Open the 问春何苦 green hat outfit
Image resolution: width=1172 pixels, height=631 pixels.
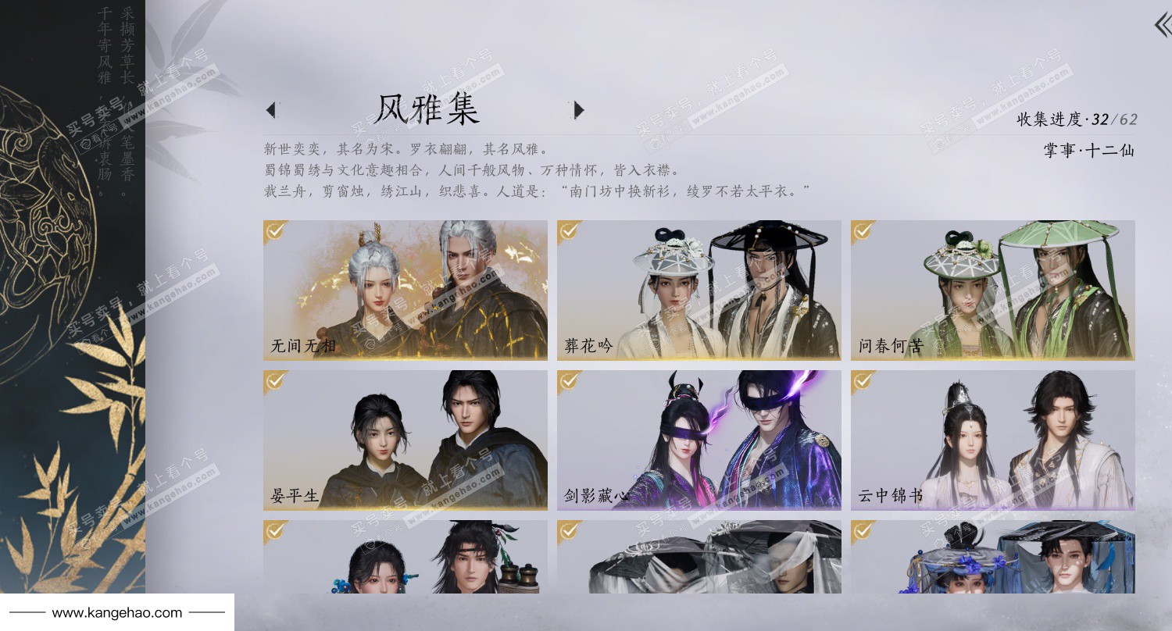click(x=993, y=290)
